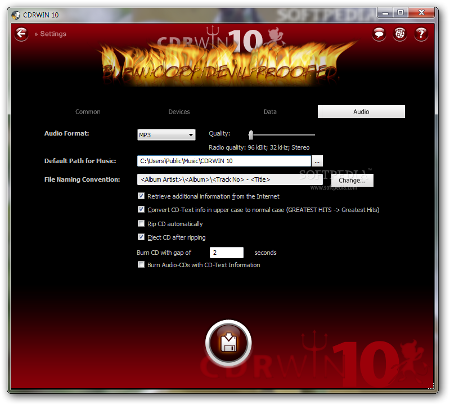Maximize the CDRWIN 10 window
This screenshot has height=405, width=450.
(400, 13)
